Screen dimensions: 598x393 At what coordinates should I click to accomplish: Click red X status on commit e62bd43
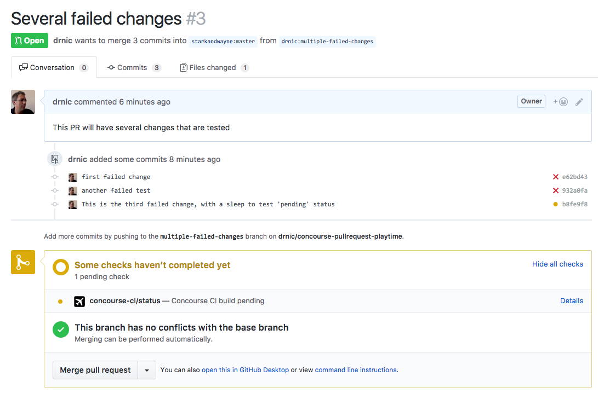pyautogui.click(x=556, y=177)
